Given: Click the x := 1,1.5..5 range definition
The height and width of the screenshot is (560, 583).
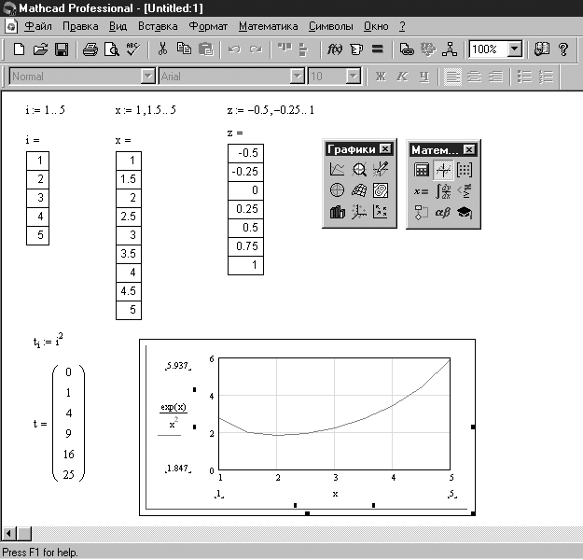Looking at the screenshot, I should [x=146, y=110].
